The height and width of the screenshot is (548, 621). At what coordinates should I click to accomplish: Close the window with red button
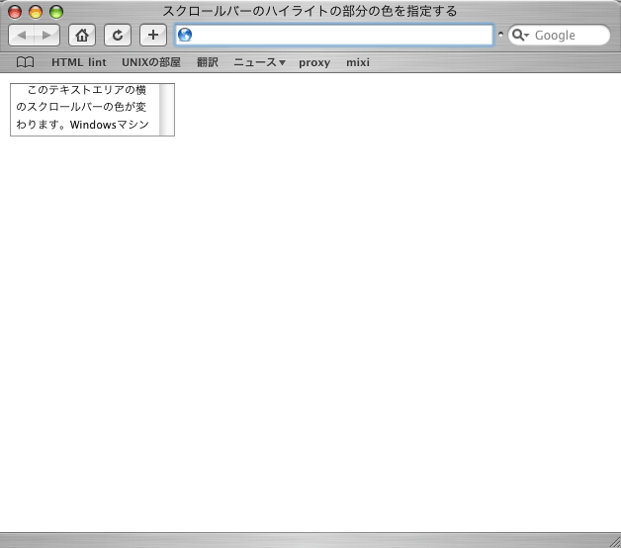15,12
